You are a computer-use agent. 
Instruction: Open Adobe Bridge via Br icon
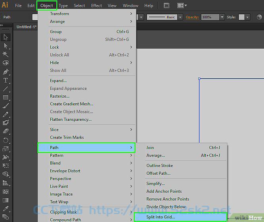click(166, 6)
